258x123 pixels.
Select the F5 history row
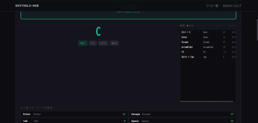pos(208,52)
